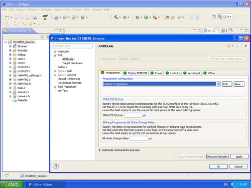Click the help question mark icon

tap(56, 166)
